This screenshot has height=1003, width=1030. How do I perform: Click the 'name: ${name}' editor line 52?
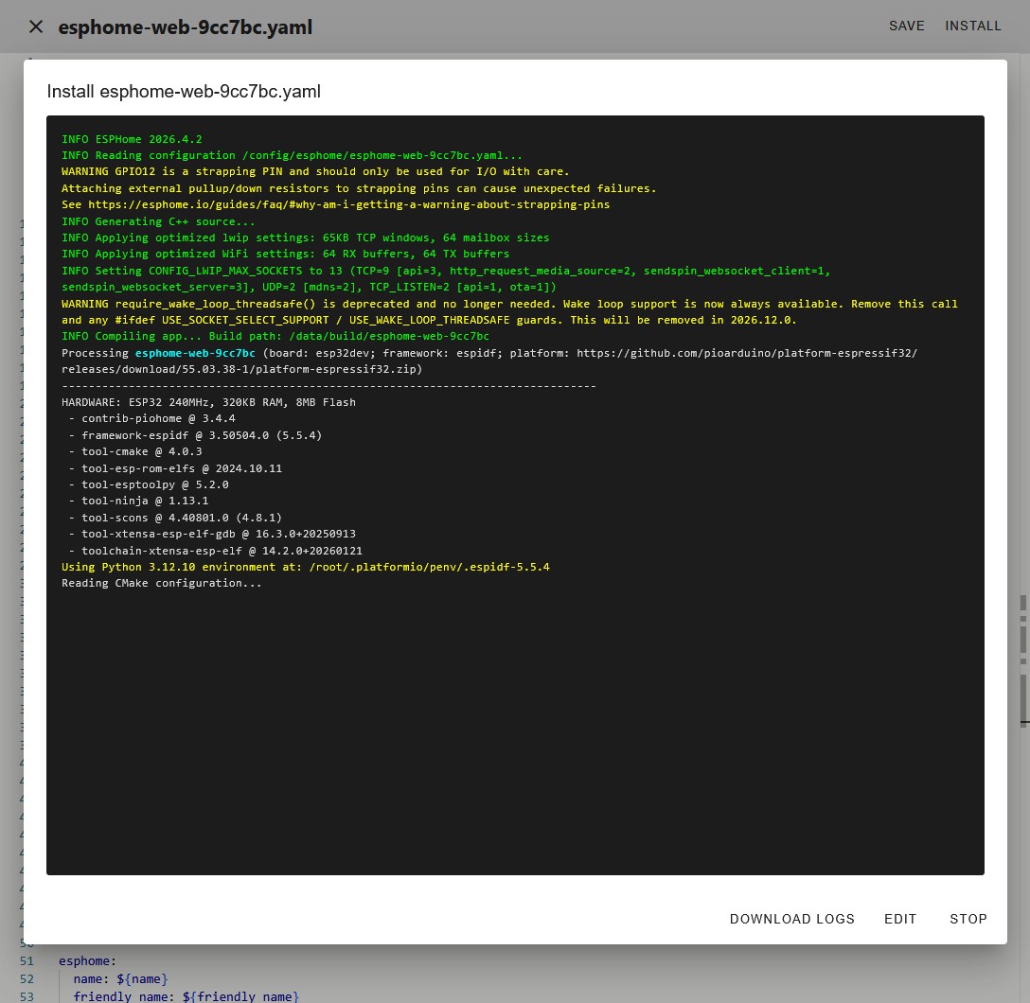[x=120, y=978]
